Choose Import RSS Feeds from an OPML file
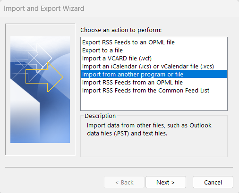 point(154,83)
